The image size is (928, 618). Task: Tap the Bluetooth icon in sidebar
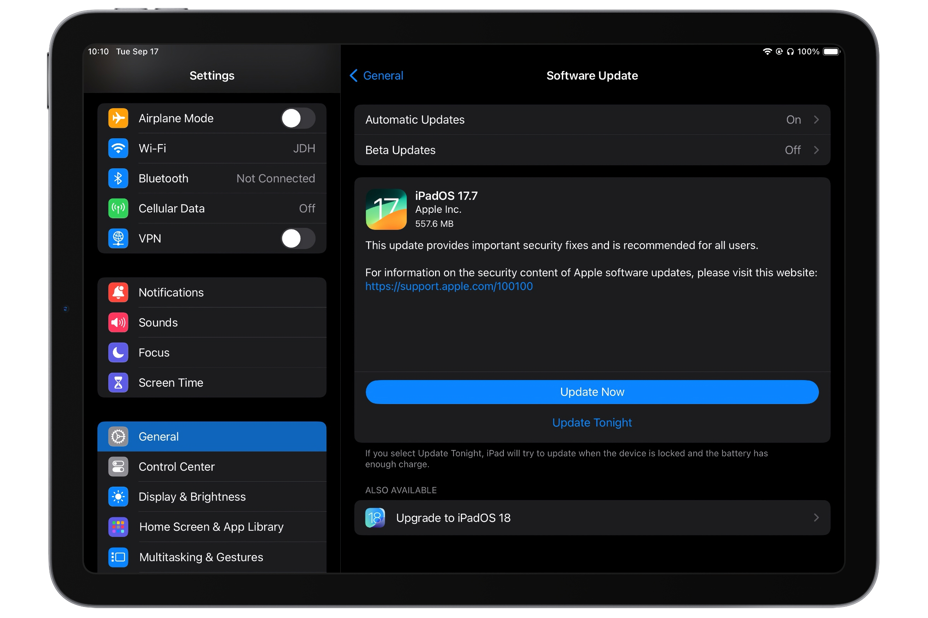coord(118,178)
